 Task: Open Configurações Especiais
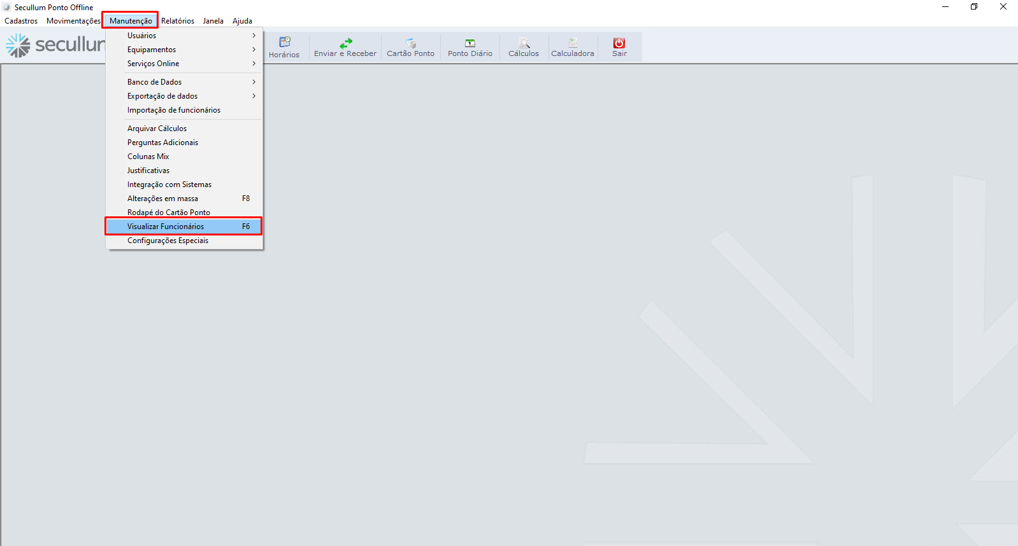pos(184,241)
